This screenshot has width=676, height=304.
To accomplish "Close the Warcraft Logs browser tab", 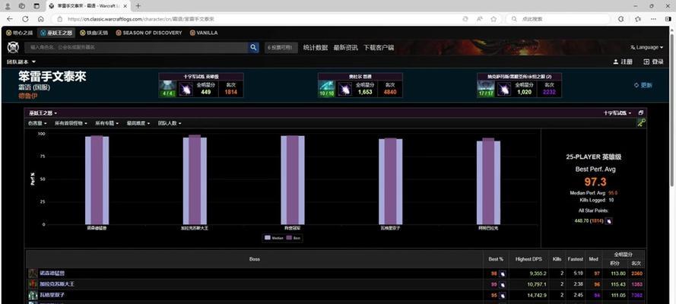I will point(126,6).
